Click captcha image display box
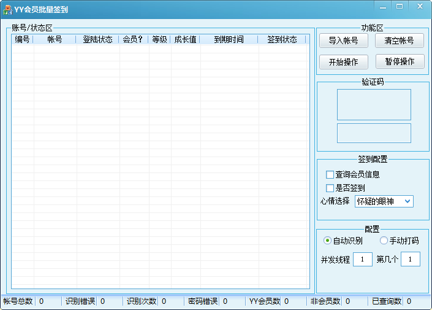432x310 pixels. [374, 104]
